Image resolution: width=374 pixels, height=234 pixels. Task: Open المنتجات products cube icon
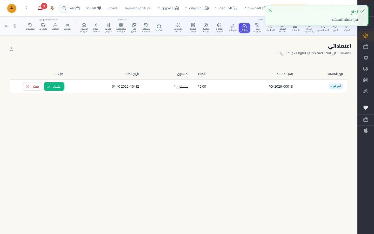tap(159, 28)
